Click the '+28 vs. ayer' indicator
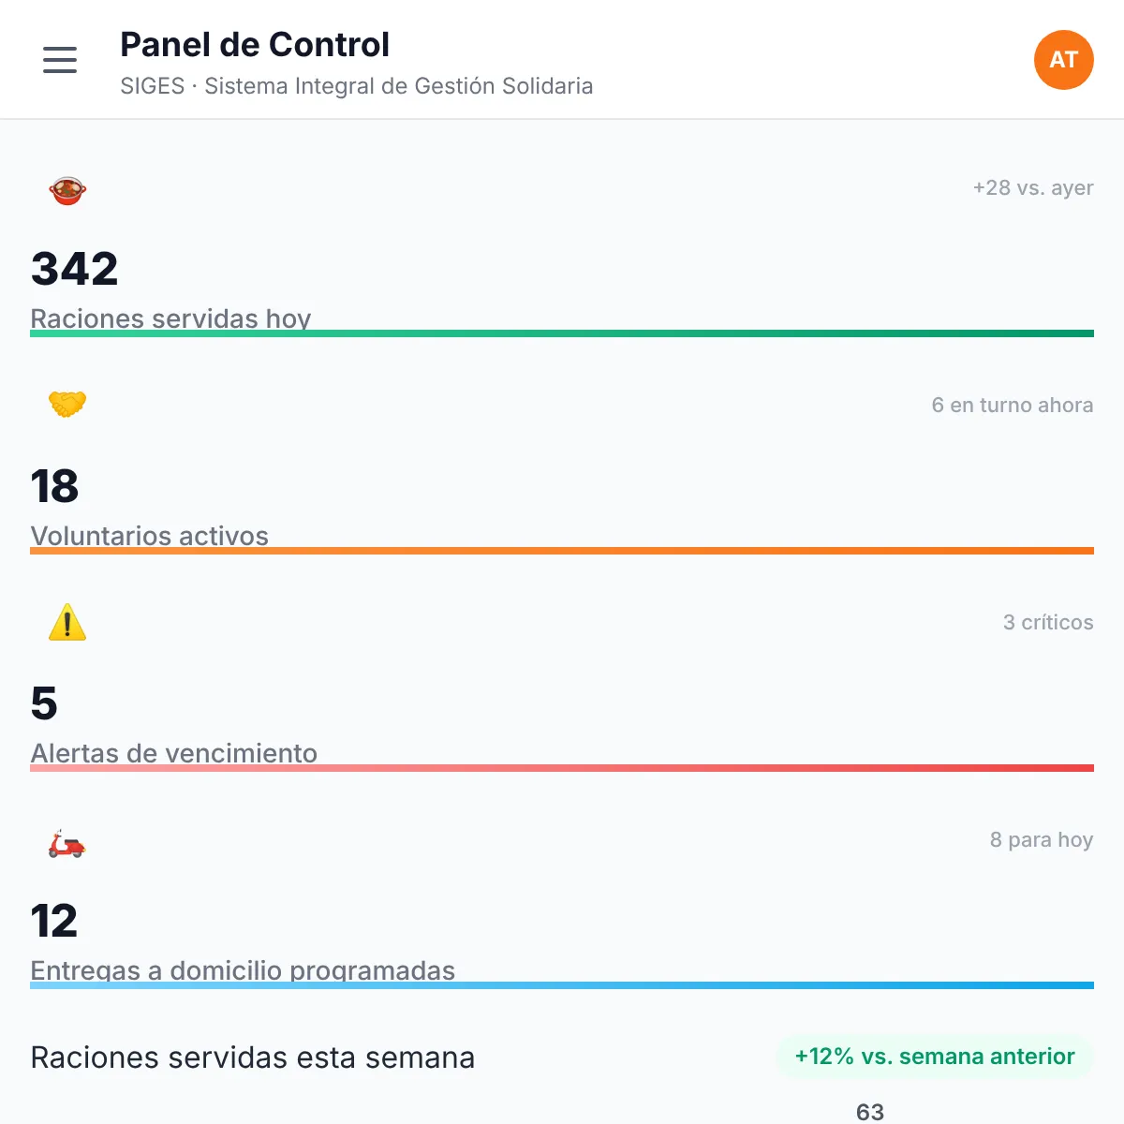This screenshot has width=1124, height=1124. tap(1033, 187)
